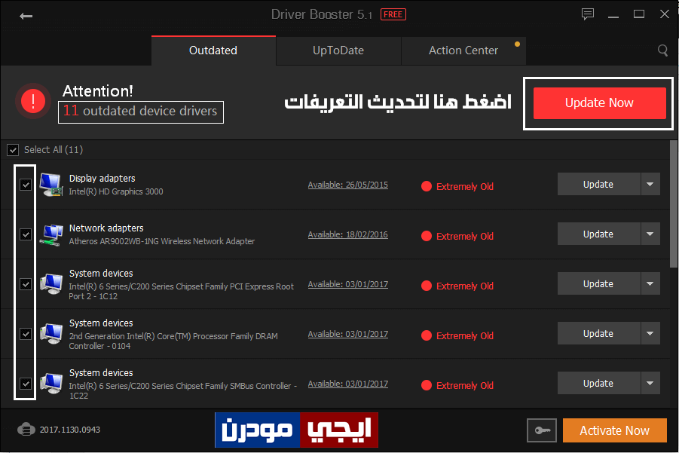This screenshot has height=453, width=679.
Task: Update the Atheros Wireless Network Adapter driver
Action: [598, 234]
